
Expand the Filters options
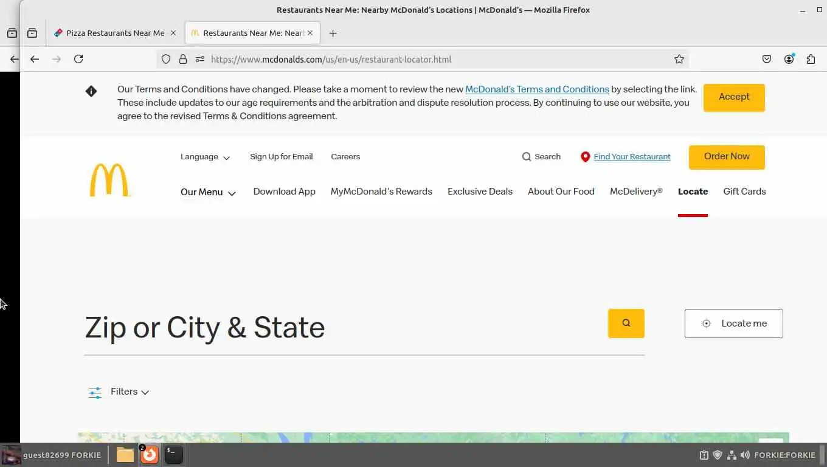tap(119, 392)
